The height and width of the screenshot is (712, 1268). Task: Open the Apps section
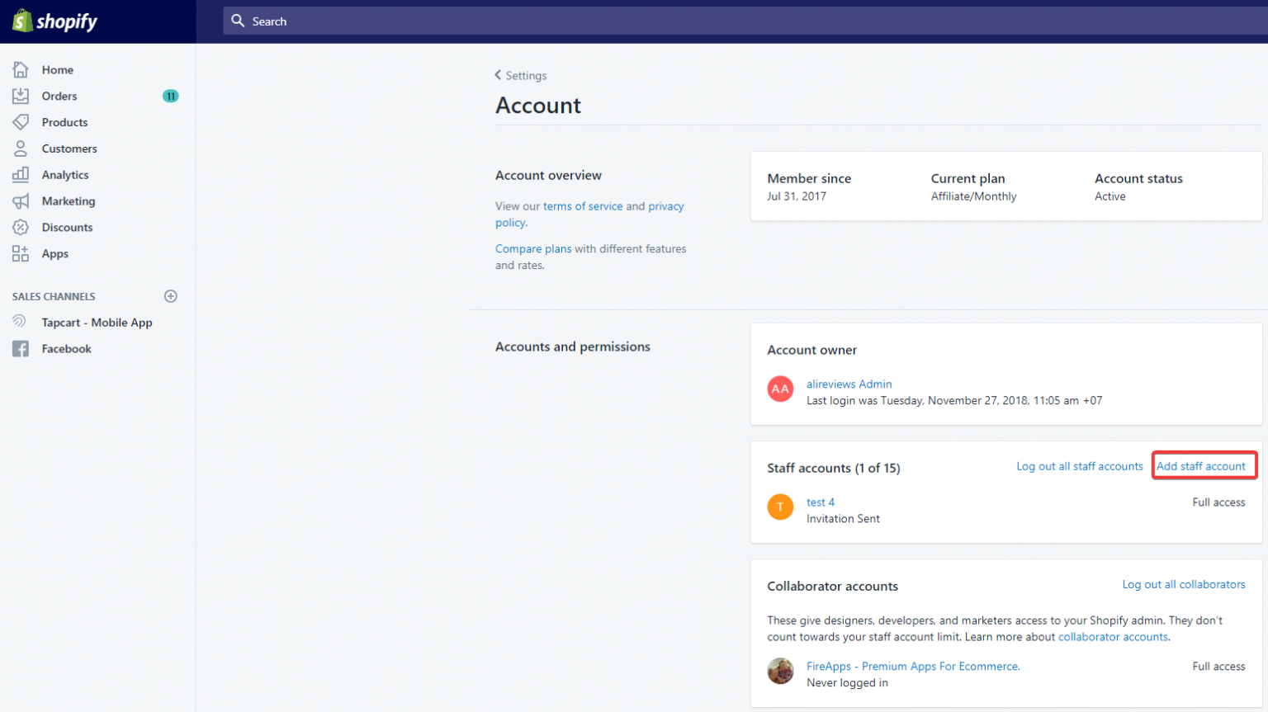(x=54, y=253)
